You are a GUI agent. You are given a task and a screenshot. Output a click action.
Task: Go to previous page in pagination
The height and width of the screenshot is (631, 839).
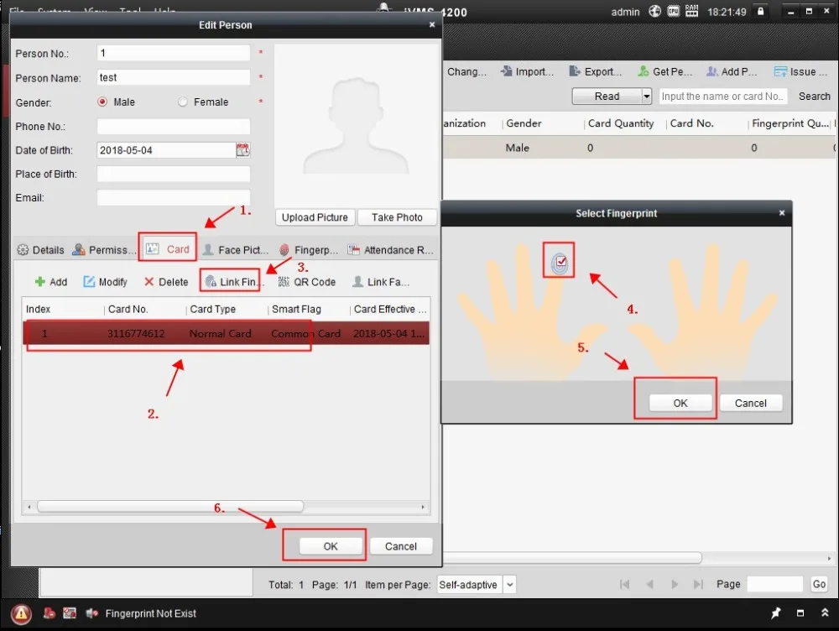(x=649, y=584)
